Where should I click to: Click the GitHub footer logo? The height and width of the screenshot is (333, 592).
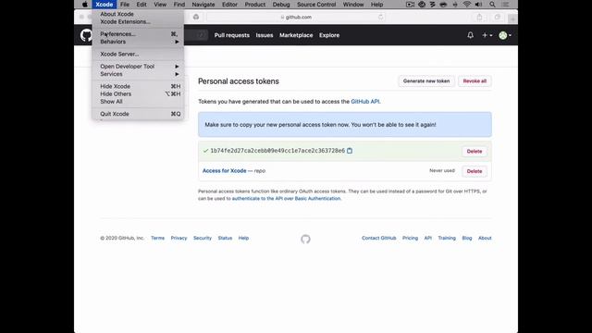305,239
